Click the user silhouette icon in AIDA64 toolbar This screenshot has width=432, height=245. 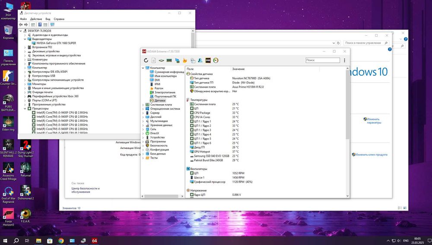pos(200,60)
